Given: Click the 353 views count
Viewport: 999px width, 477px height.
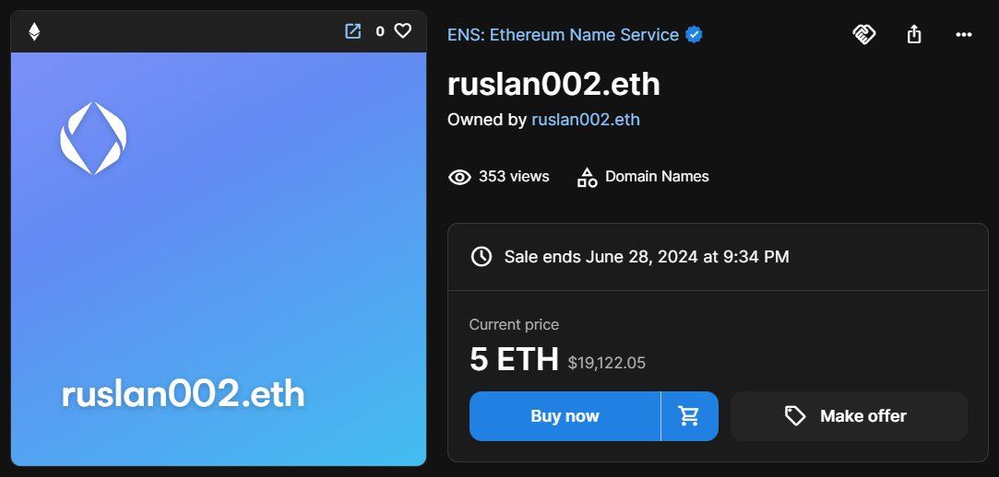Looking at the screenshot, I should point(514,177).
